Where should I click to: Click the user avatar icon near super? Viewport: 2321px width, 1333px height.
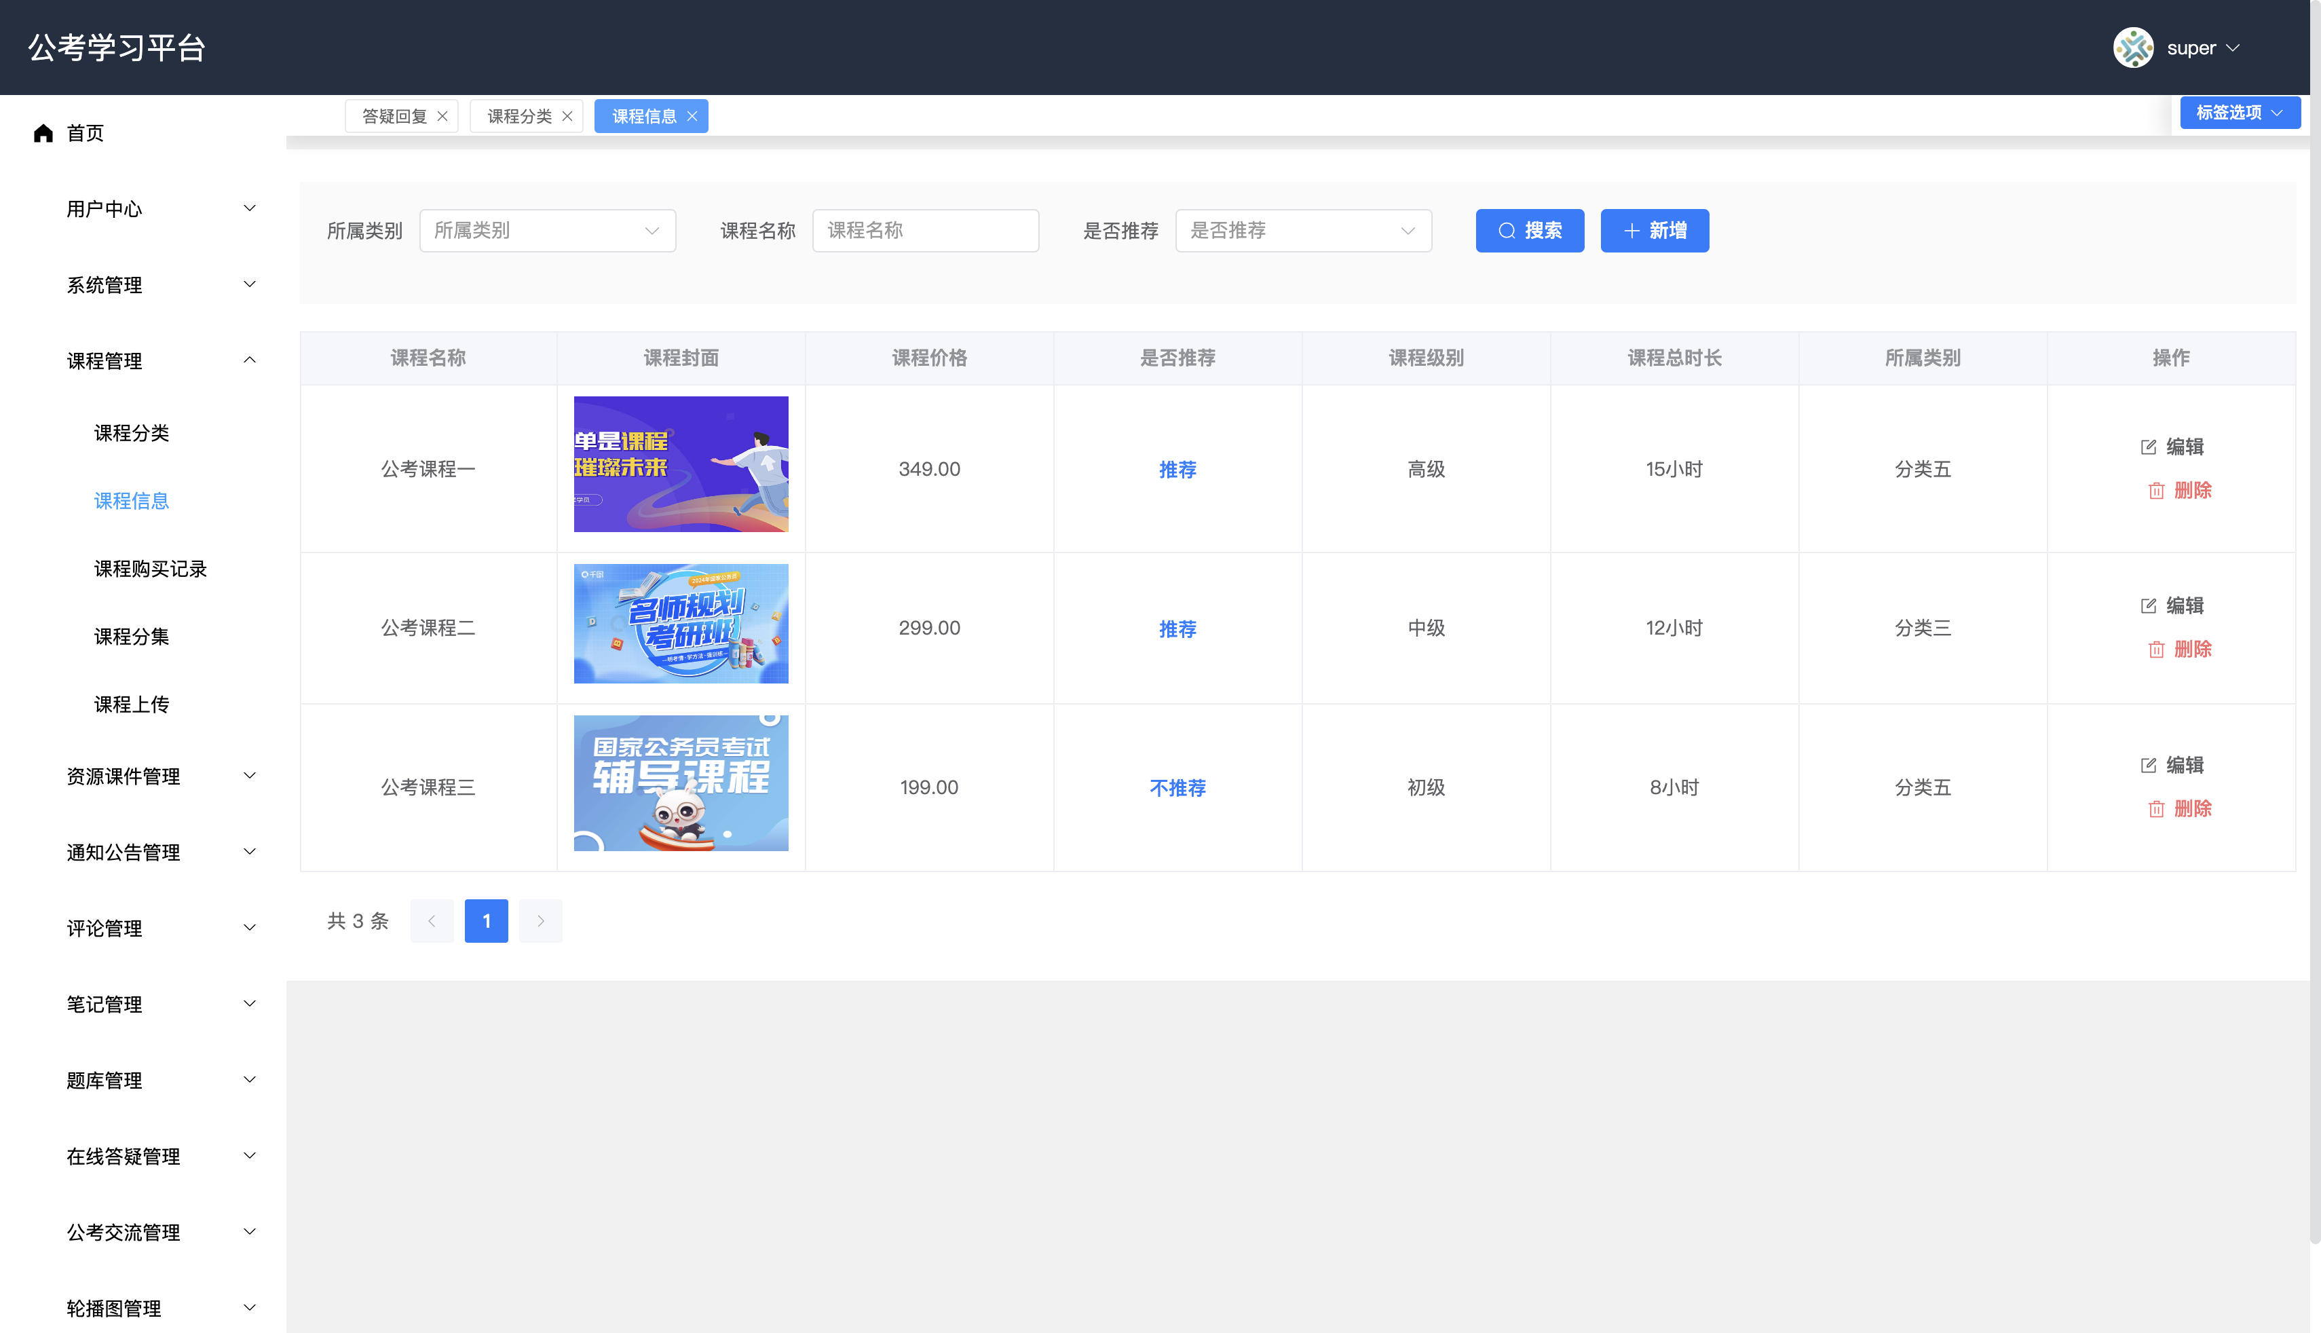click(2134, 48)
